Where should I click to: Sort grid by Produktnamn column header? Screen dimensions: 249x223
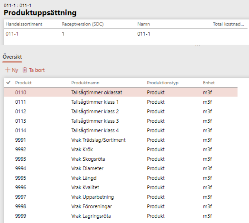point(84,83)
